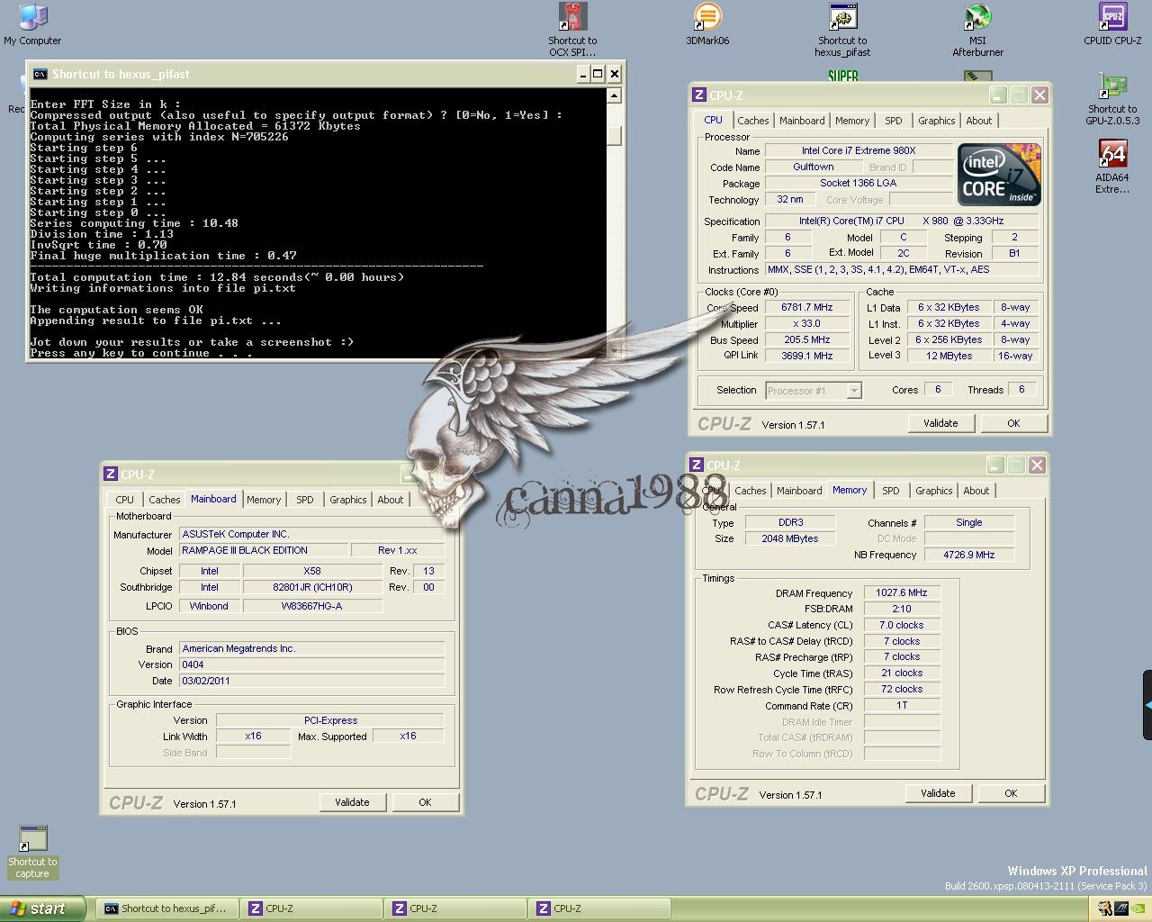Click the Bus Speed value 205.5 MHz
1152x922 pixels.
coord(807,339)
